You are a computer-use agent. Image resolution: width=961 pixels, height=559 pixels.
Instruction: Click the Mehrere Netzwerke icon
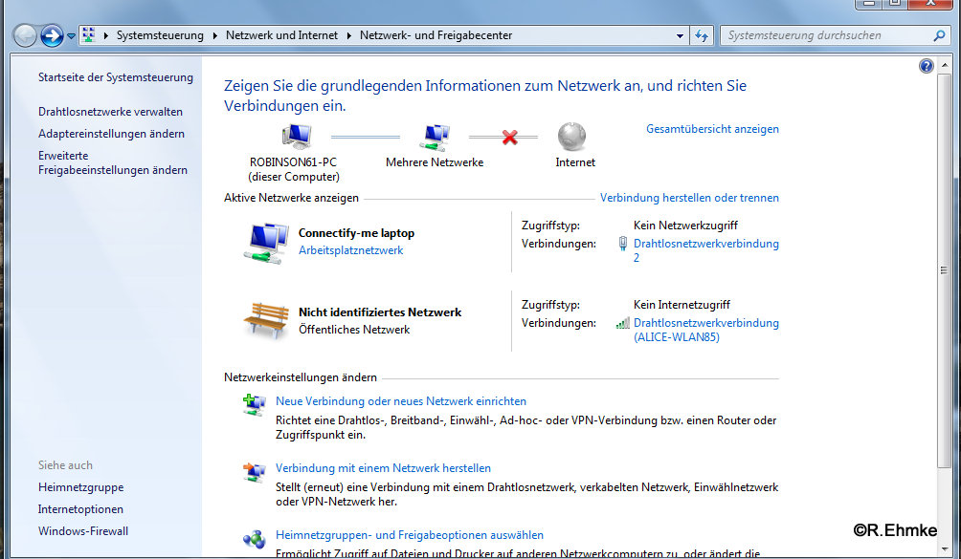[x=435, y=138]
